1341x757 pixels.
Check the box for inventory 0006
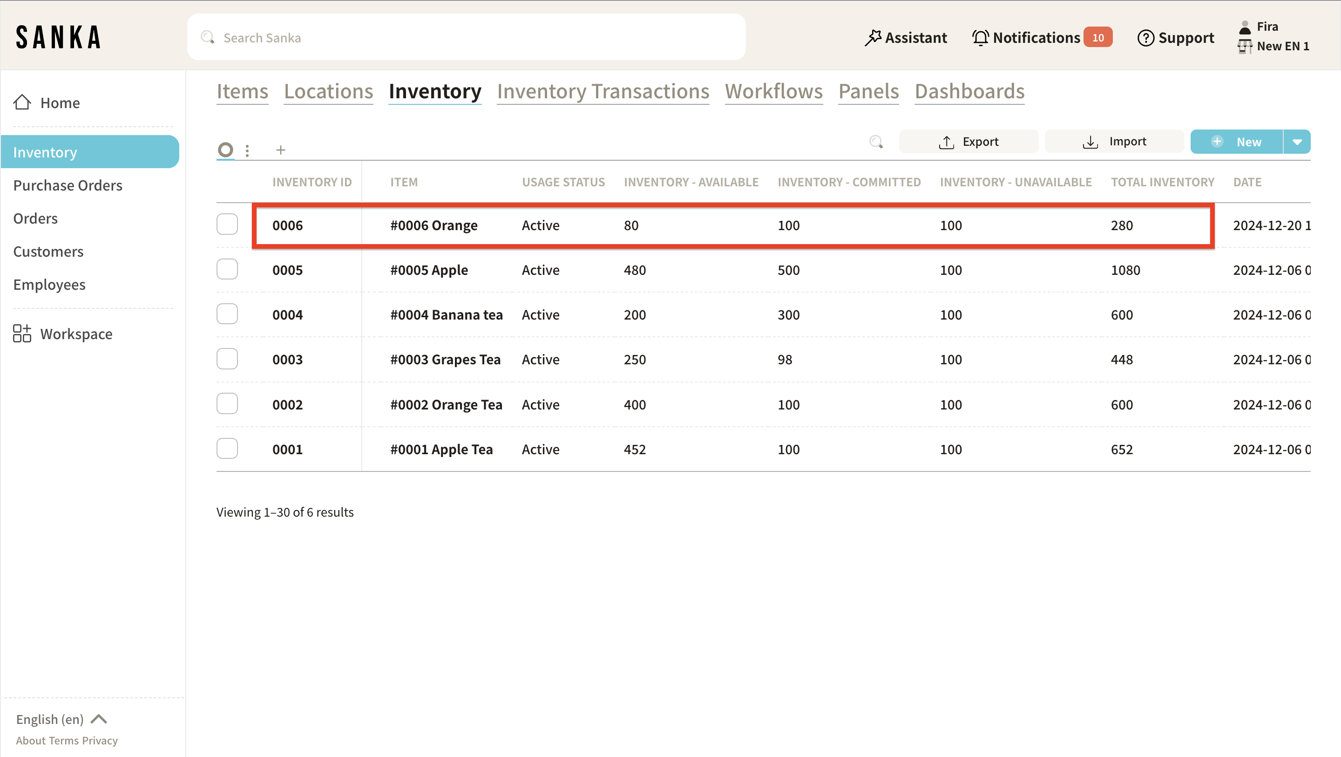click(x=227, y=225)
